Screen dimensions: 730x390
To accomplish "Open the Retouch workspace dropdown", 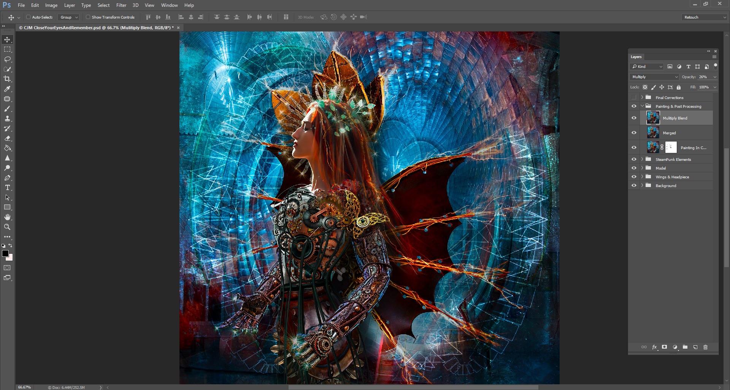I will click(705, 17).
